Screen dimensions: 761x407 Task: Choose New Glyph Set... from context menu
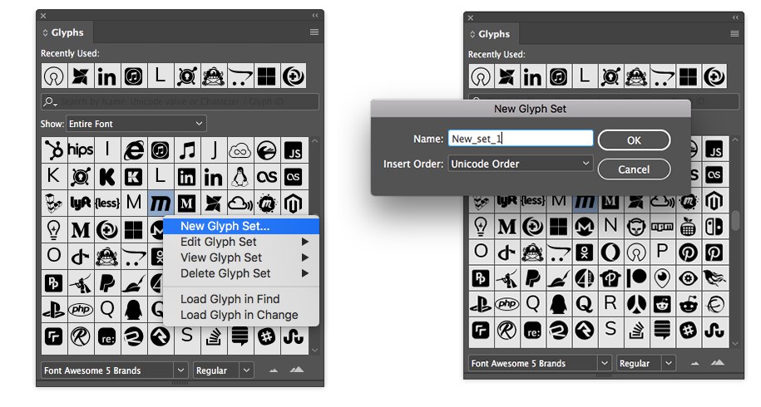pyautogui.click(x=241, y=226)
